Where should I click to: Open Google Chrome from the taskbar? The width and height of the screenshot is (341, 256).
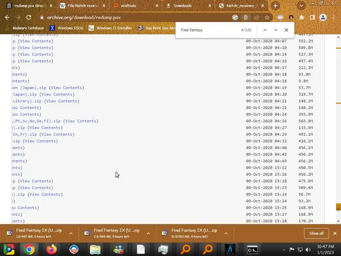(x=29, y=249)
